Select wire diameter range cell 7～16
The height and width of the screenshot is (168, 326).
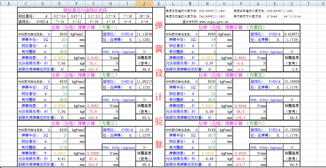point(127,16)
